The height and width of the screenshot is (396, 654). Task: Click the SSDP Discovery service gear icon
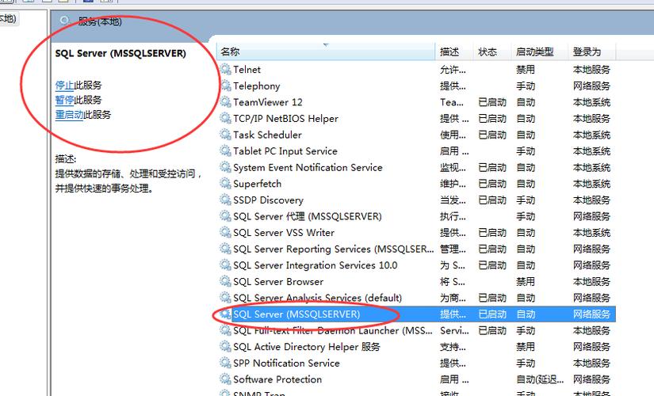(226, 200)
